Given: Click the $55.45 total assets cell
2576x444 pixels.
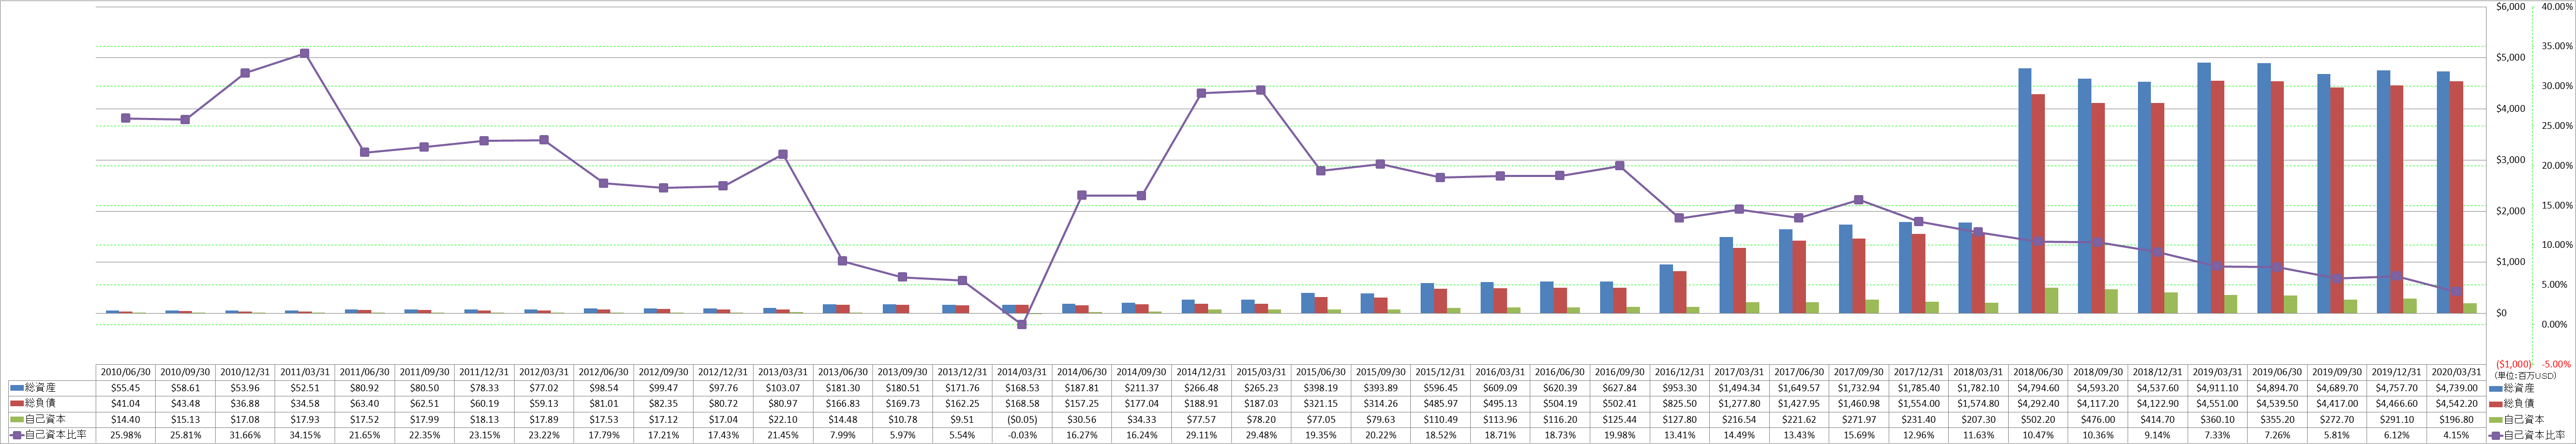Looking at the screenshot, I should [126, 387].
